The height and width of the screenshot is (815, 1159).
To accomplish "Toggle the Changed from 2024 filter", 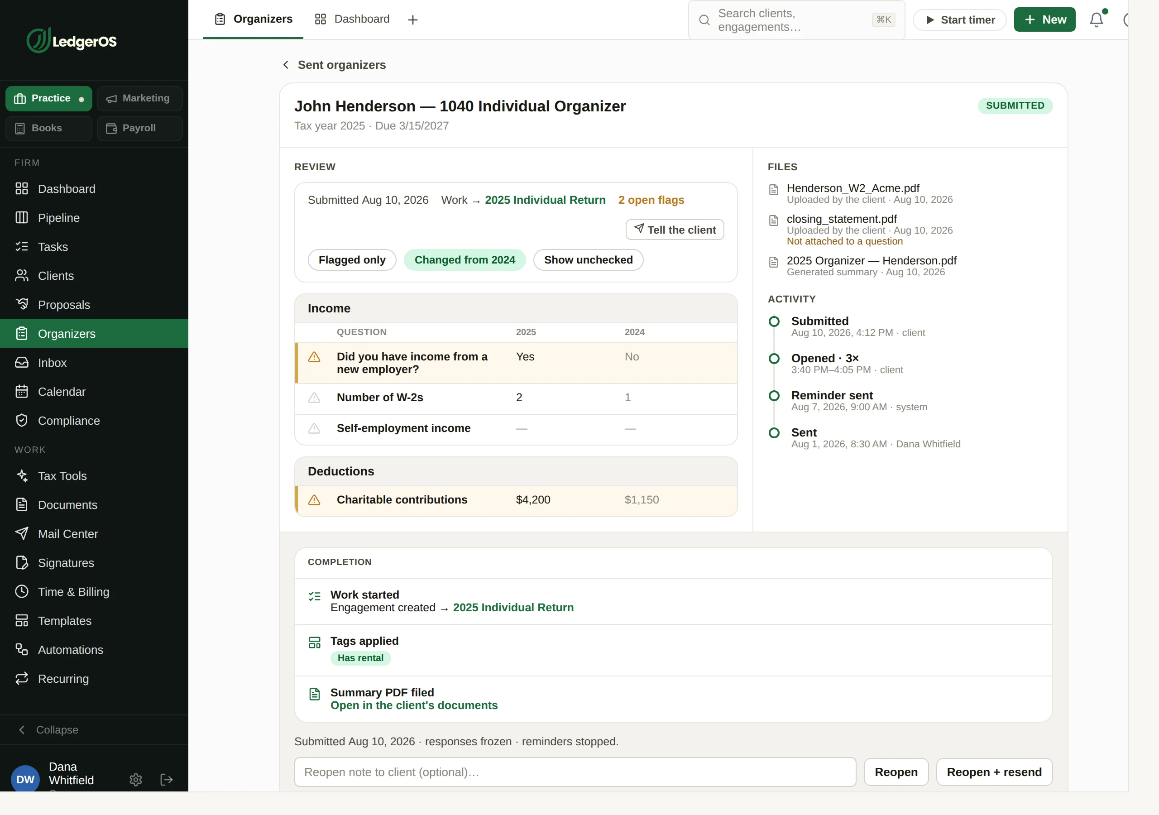I will [x=465, y=259].
